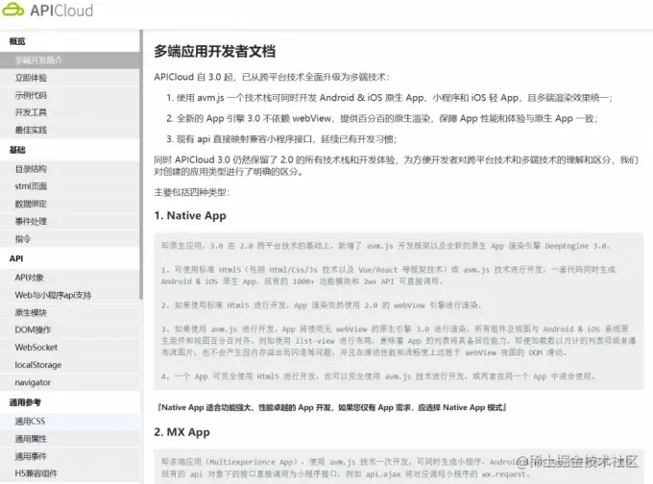Viewport: 653px width, 484px height.
Task: Open Web与小程序api支持 page
Action: (x=69, y=295)
